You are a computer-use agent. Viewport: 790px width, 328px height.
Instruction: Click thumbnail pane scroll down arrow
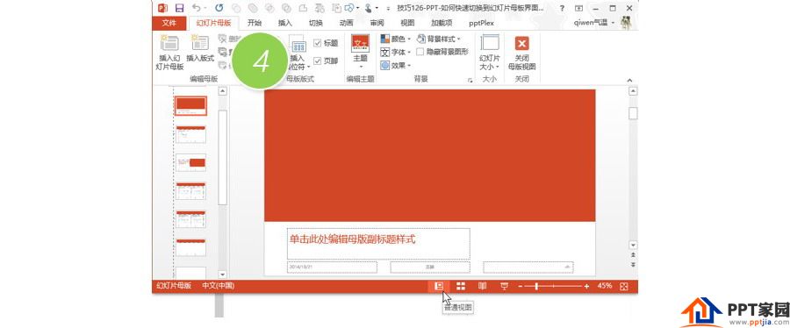222,275
